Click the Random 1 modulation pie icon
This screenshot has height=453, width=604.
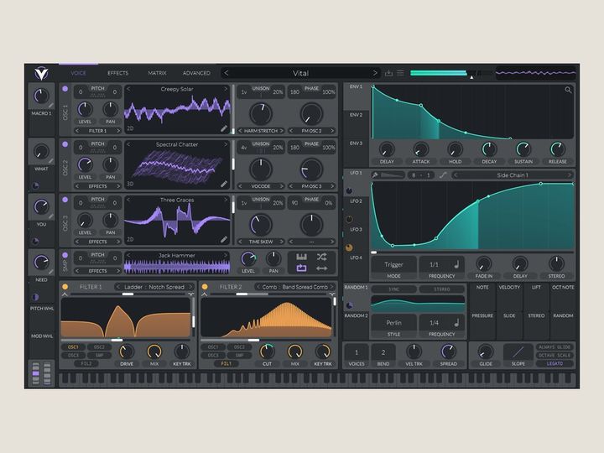tap(349, 305)
